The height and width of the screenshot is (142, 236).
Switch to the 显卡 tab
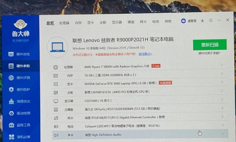91,23
